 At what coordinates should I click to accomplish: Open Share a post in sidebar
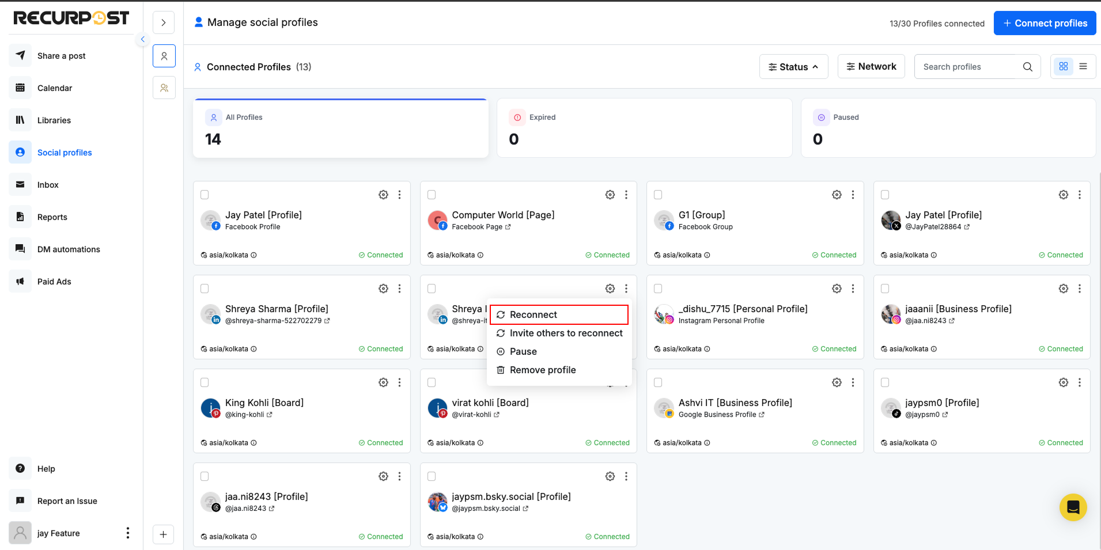(71, 56)
